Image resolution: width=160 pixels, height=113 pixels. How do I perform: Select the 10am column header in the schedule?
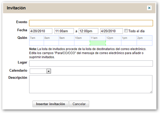coord(82,38)
